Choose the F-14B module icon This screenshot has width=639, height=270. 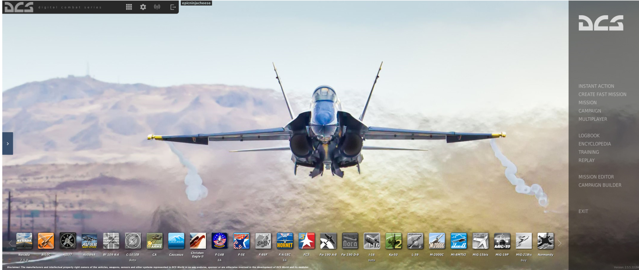[x=219, y=241]
